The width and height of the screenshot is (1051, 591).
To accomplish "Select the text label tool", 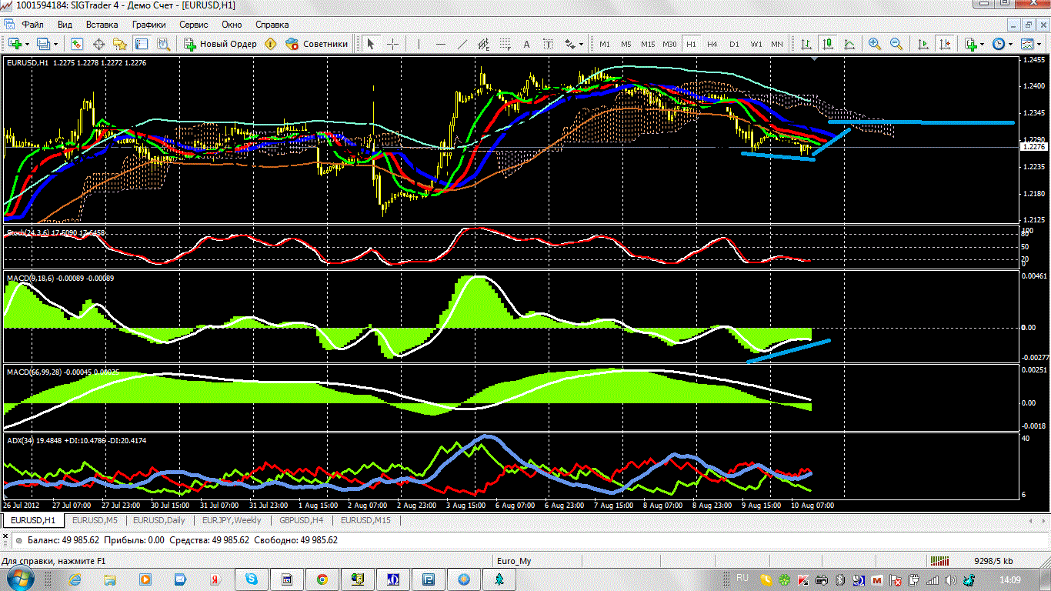I will coord(527,44).
